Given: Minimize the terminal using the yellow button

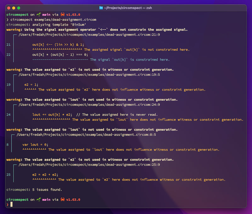Looking at the screenshot, I should (14, 8).
